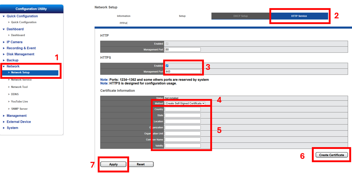Open the SNMP Server page
The height and width of the screenshot is (173, 352).
coord(19,109)
